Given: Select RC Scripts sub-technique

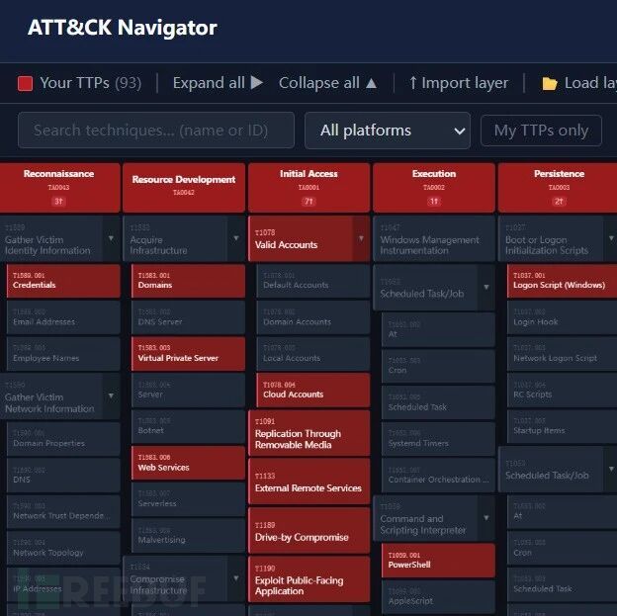Looking at the screenshot, I should pos(562,391).
